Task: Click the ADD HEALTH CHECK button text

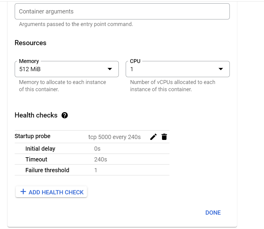Action: click(56, 192)
